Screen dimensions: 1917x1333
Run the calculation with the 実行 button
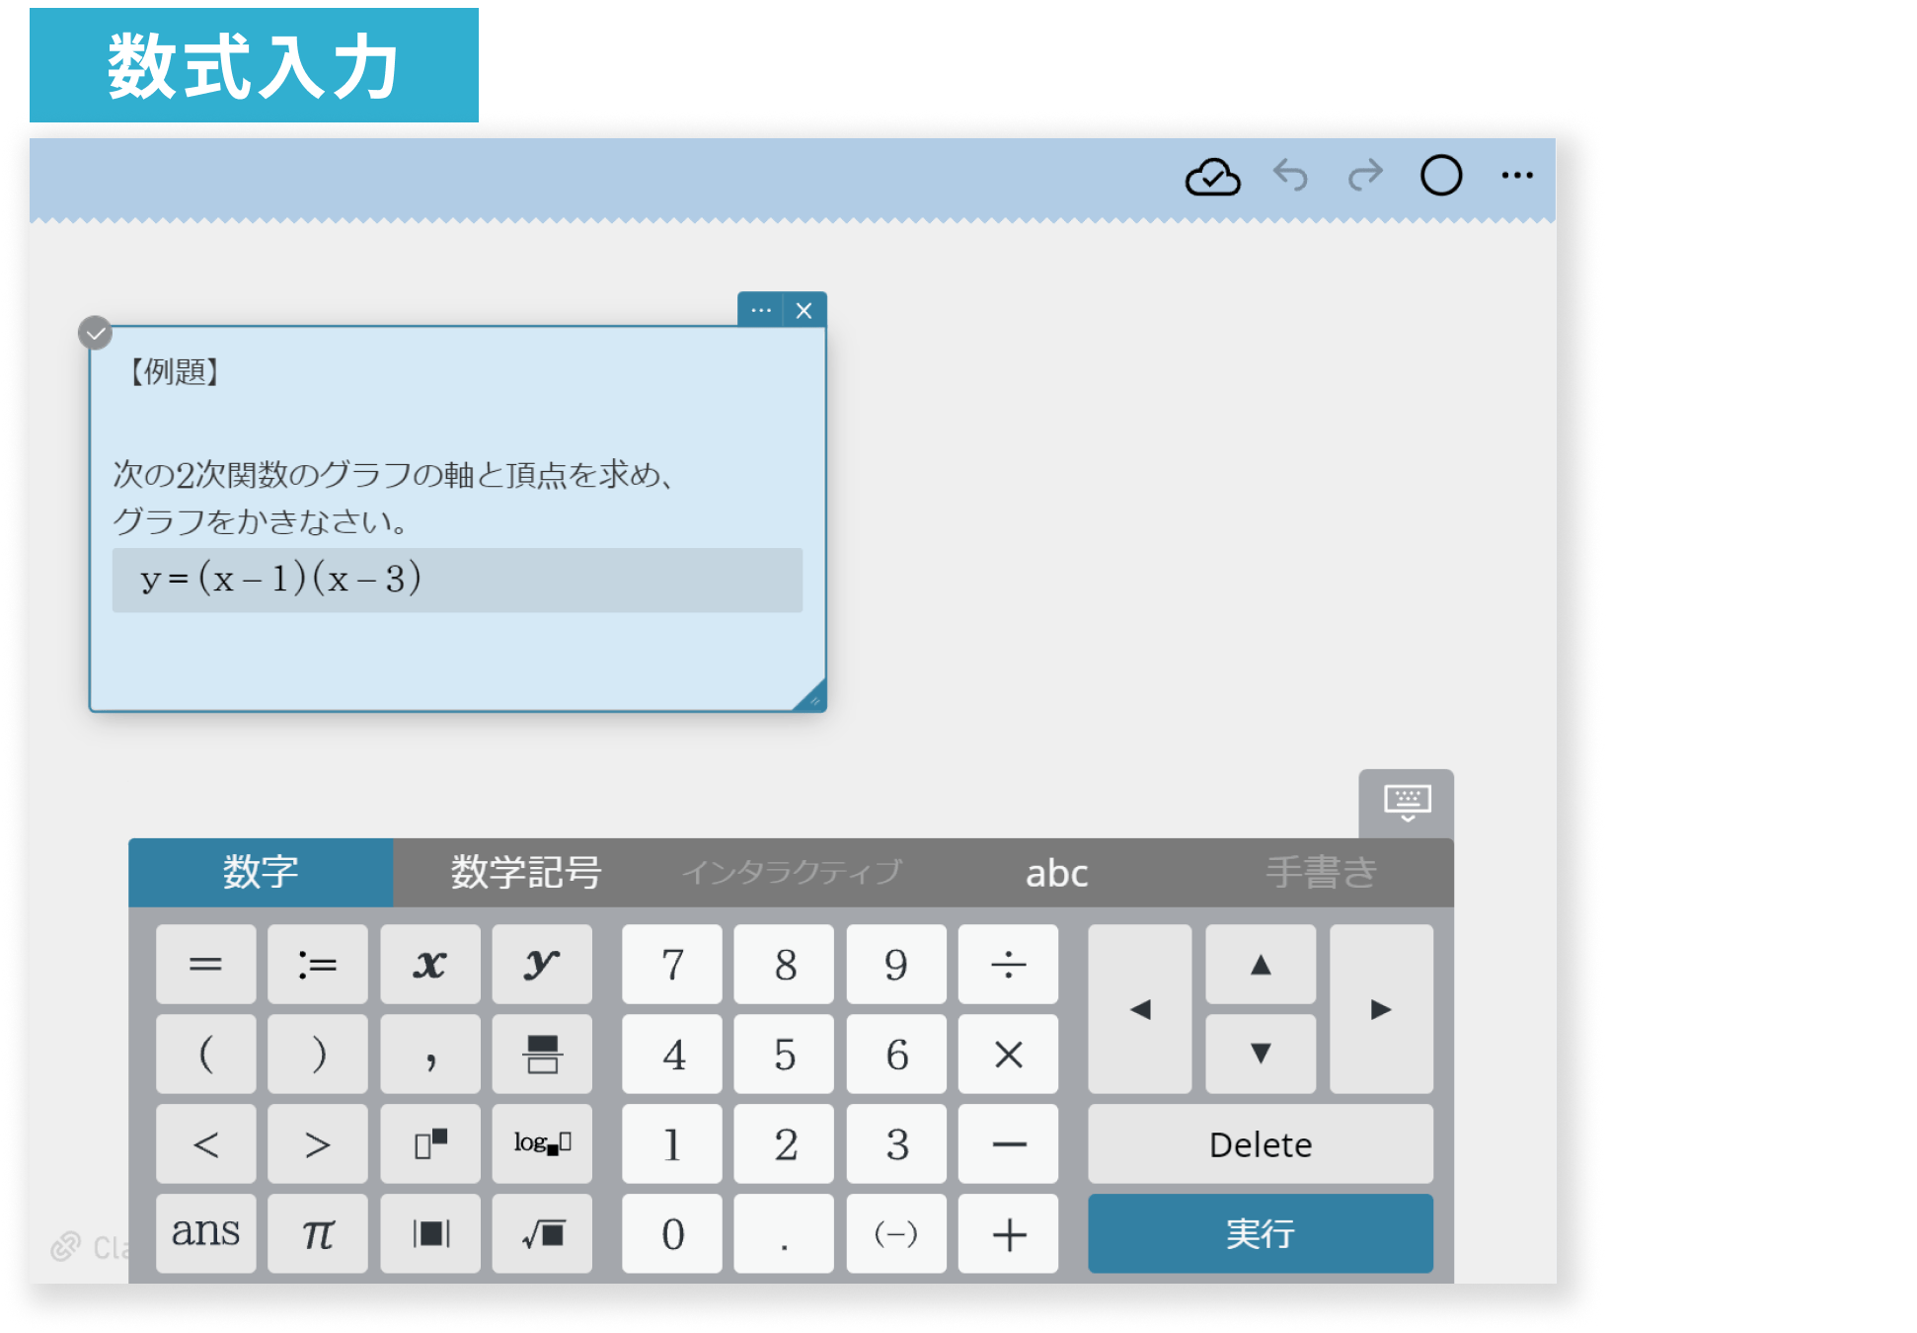click(x=1261, y=1233)
